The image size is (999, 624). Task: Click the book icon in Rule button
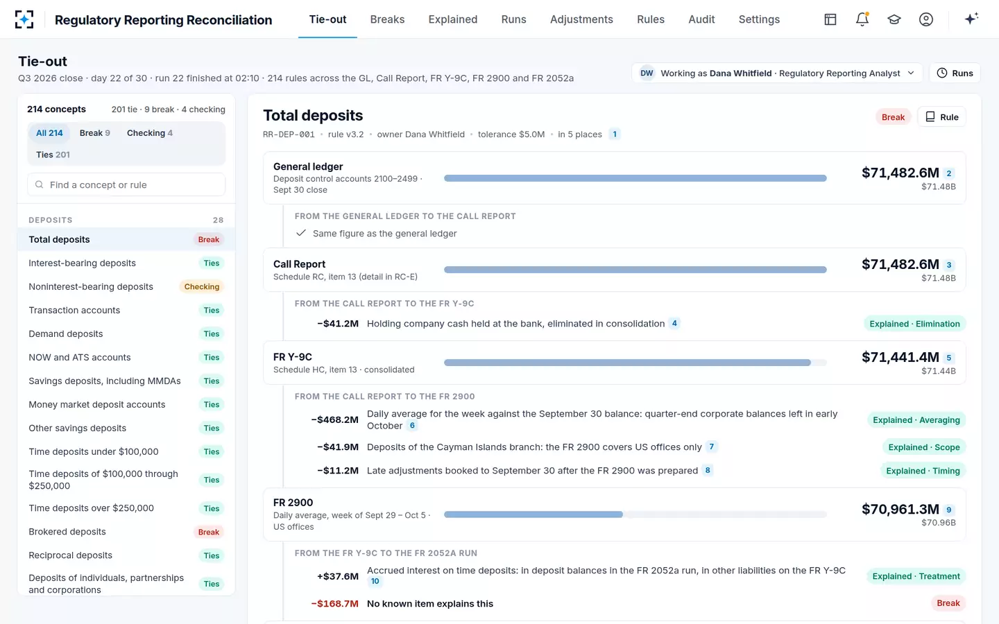click(x=930, y=116)
